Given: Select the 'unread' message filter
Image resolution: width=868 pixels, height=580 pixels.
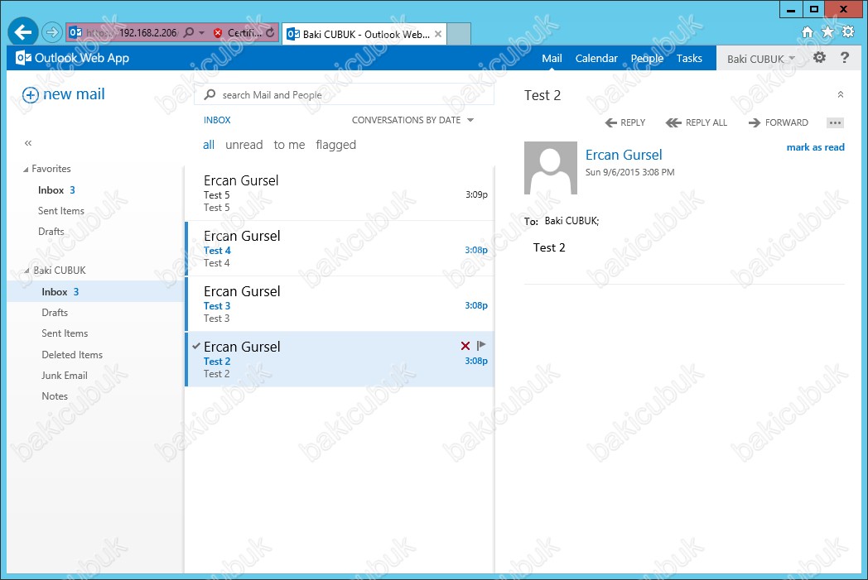Looking at the screenshot, I should tap(244, 145).
